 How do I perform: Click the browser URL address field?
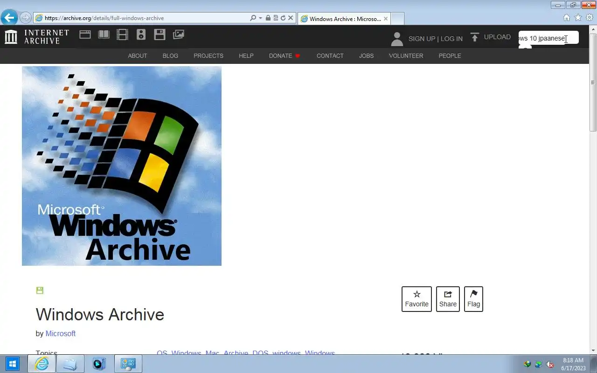tap(146, 18)
